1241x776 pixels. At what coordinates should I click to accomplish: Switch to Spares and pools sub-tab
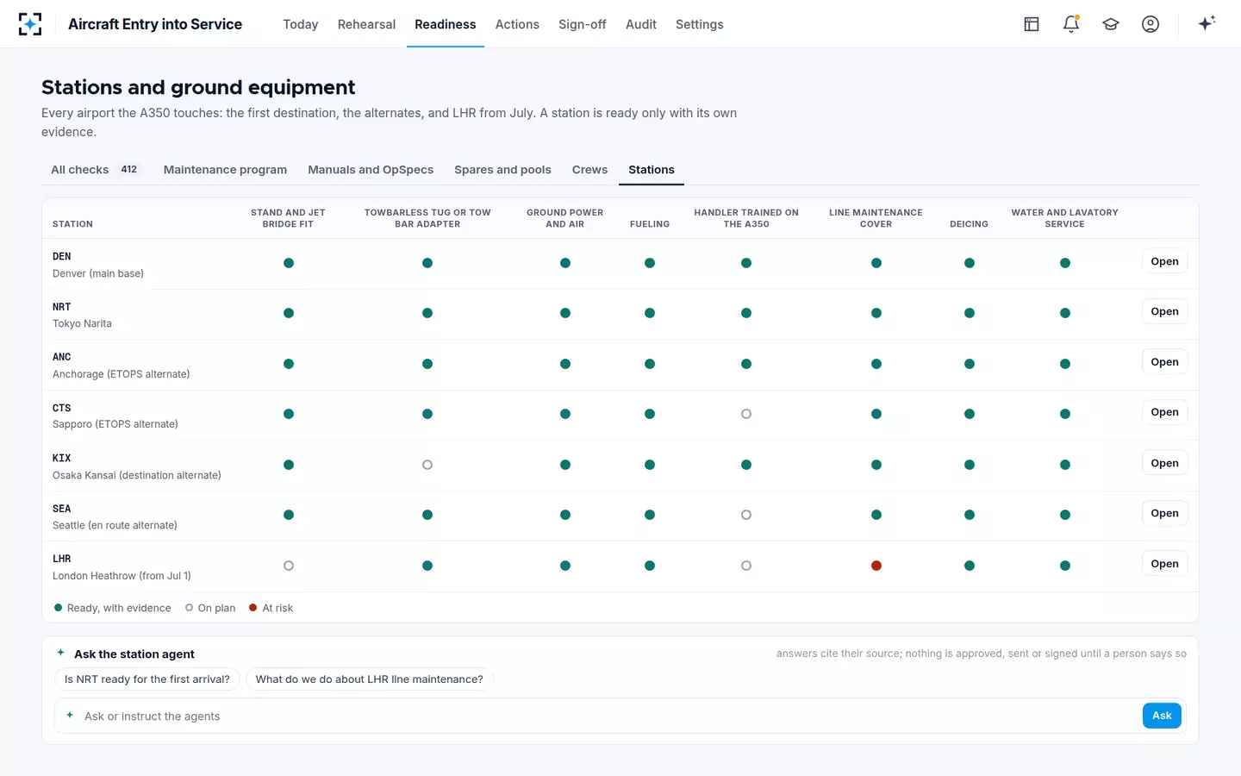coord(502,170)
